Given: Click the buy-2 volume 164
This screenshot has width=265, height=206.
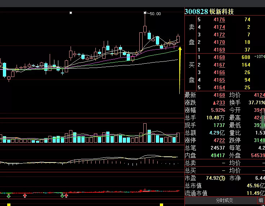Looking at the screenshot, I should click(x=246, y=65).
